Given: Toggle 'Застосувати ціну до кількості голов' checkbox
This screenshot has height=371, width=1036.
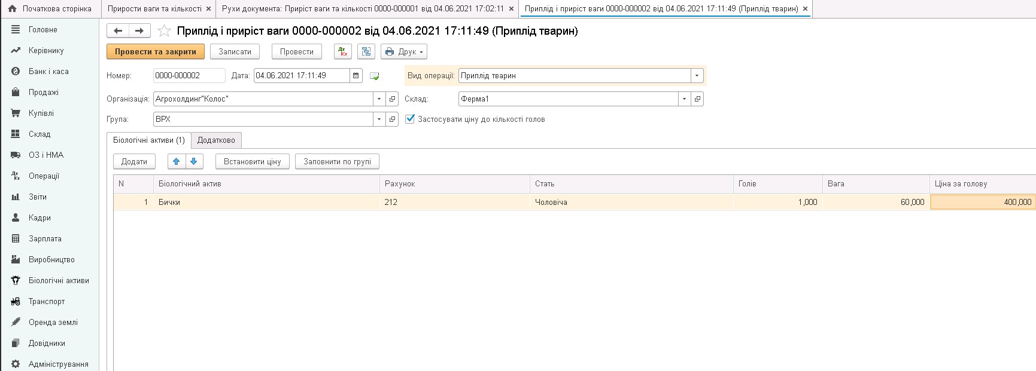Looking at the screenshot, I should click(410, 119).
